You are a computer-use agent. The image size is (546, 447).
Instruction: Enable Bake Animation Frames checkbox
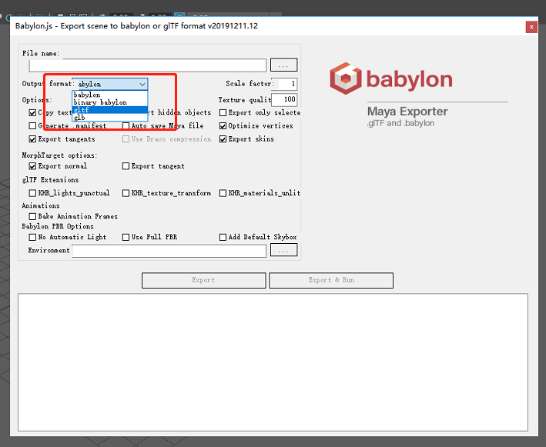click(x=32, y=216)
